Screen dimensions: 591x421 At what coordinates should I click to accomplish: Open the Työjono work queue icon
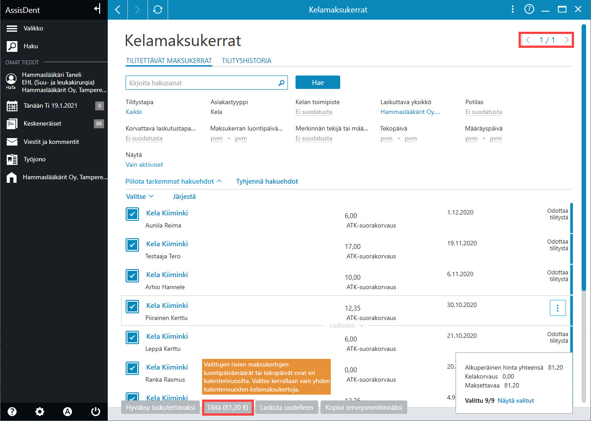click(12, 159)
